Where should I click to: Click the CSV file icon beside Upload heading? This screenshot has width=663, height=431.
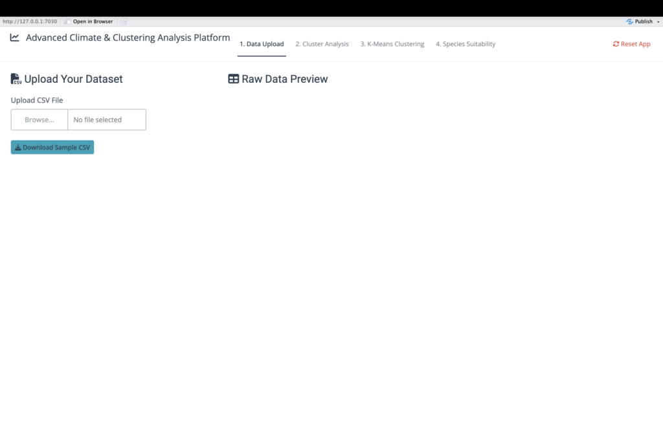[x=16, y=79]
